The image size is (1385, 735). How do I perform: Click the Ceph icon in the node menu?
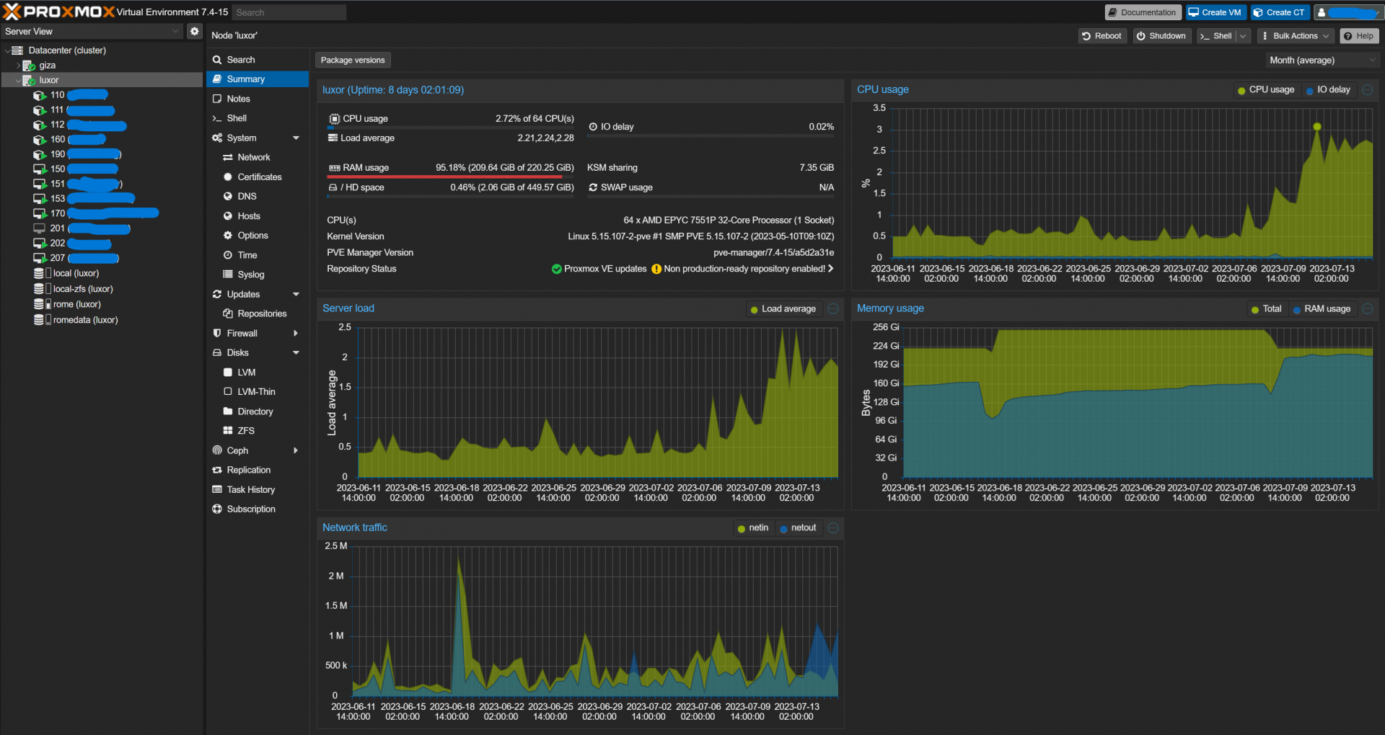pyautogui.click(x=217, y=450)
